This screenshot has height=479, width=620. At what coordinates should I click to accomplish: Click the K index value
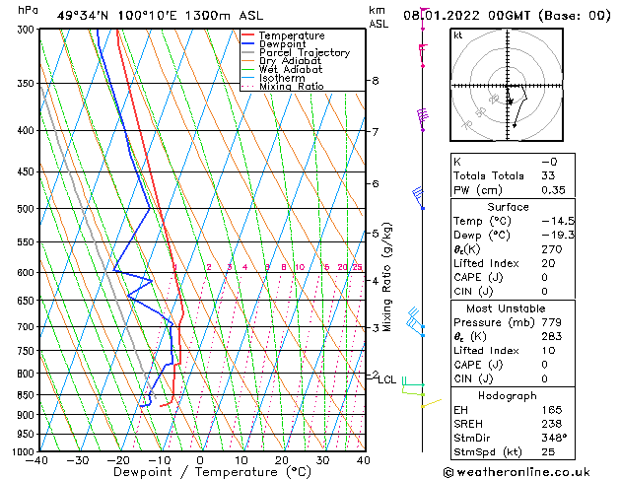549,162
